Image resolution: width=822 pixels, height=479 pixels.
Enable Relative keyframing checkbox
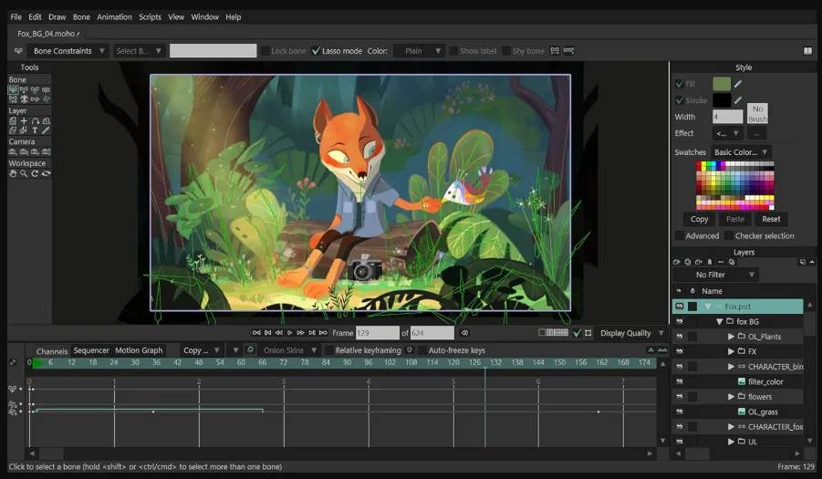(329, 350)
